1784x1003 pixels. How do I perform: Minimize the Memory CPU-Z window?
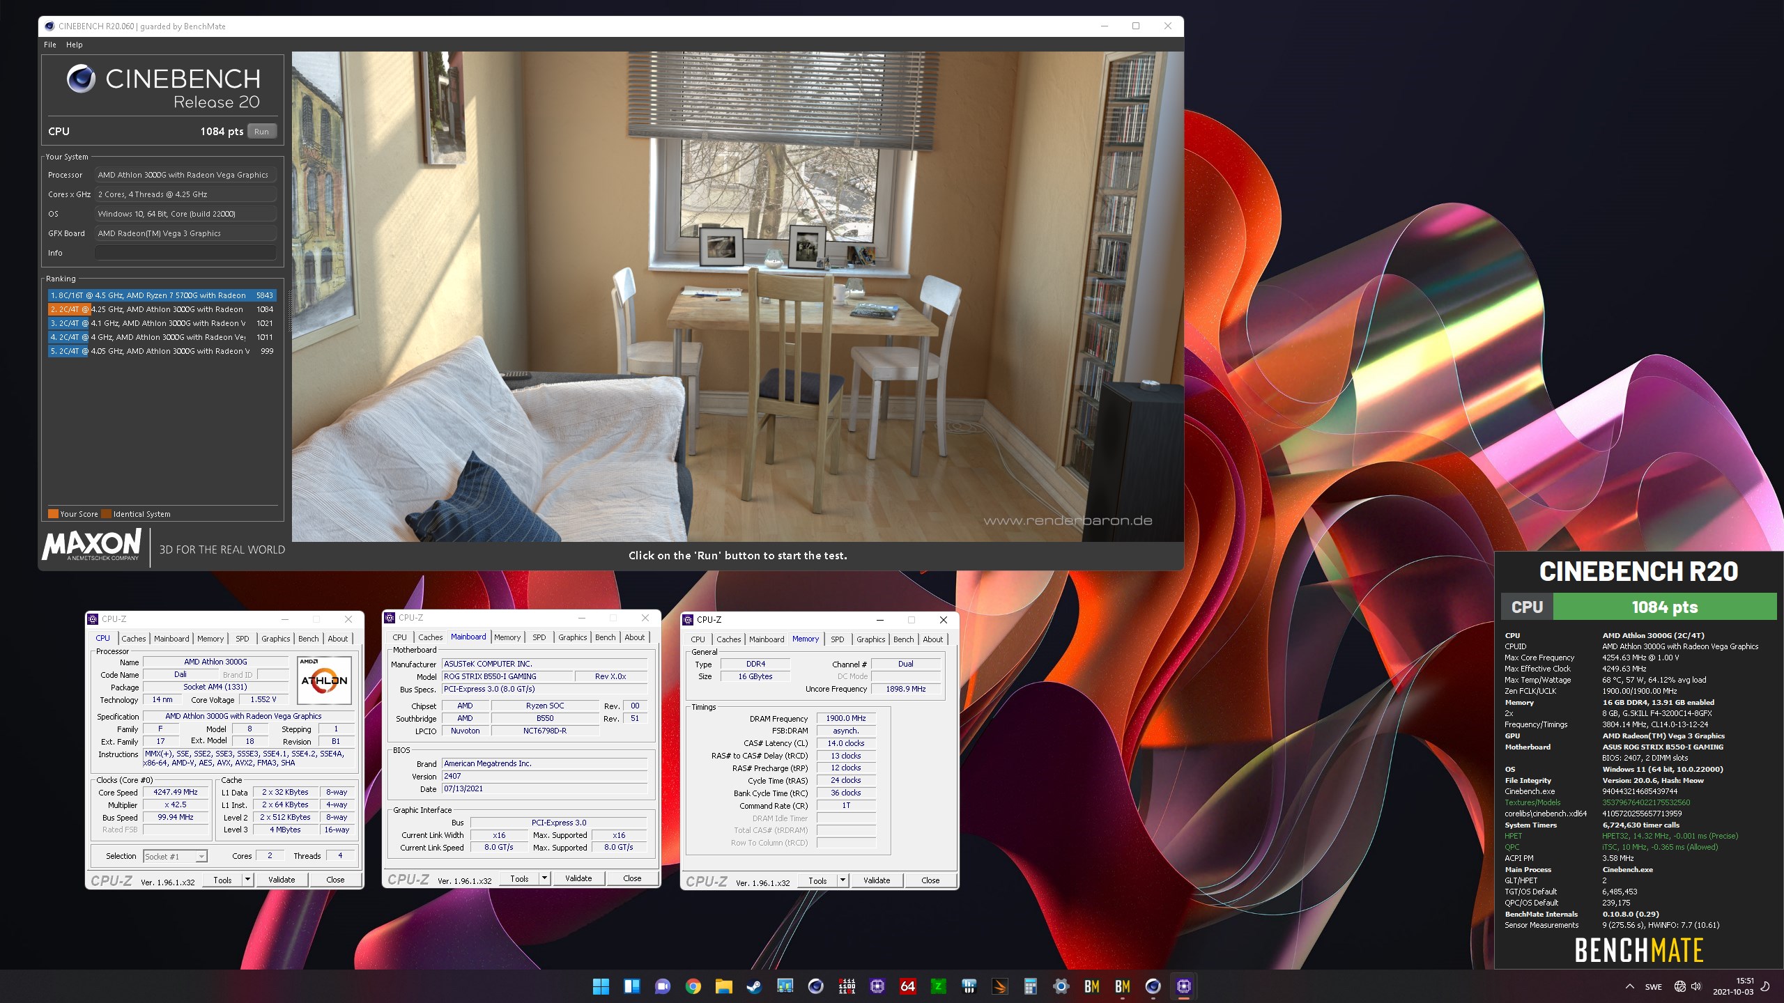[x=879, y=620]
